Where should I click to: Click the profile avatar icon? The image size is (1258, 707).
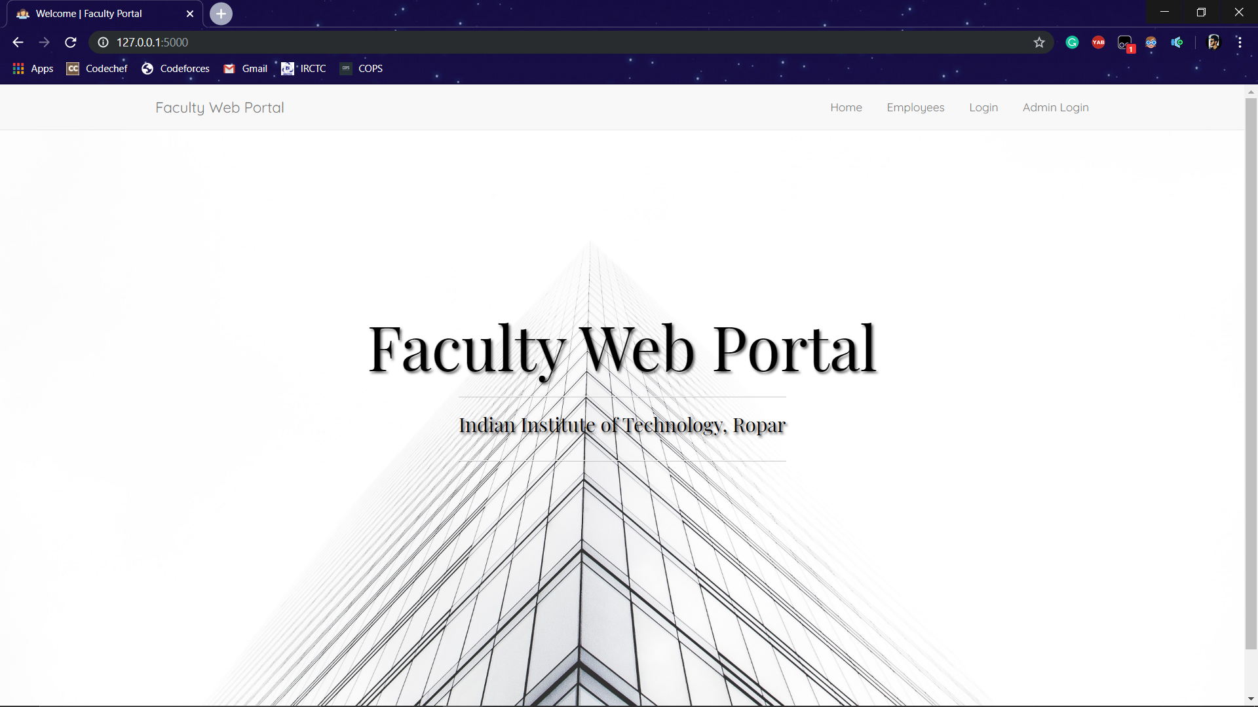point(1213,43)
